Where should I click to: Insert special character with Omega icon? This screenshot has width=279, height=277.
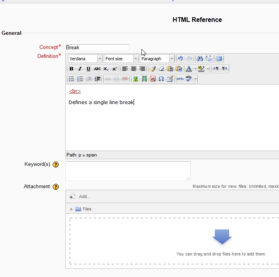161,79
